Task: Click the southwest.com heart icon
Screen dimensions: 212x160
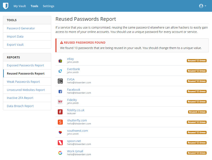Action: [x=60, y=132]
